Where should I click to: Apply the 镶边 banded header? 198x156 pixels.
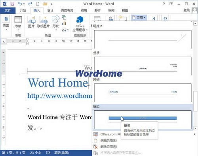143,120
